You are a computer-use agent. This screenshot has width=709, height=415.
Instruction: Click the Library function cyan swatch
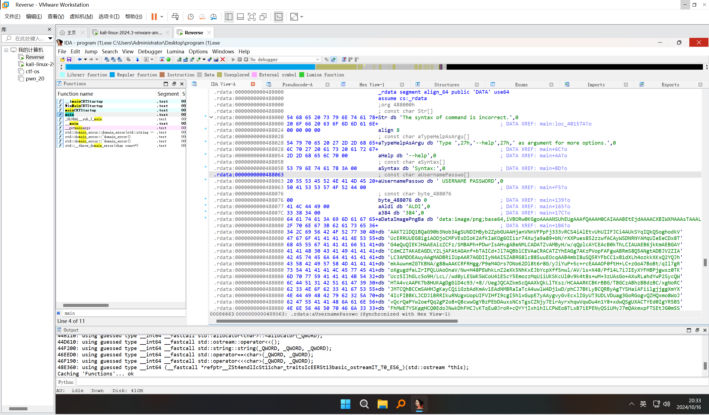(62, 75)
